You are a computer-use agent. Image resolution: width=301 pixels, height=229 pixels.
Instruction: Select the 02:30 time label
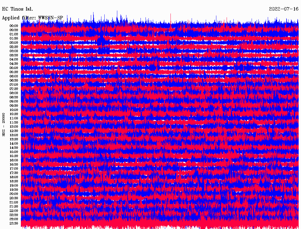14,47
